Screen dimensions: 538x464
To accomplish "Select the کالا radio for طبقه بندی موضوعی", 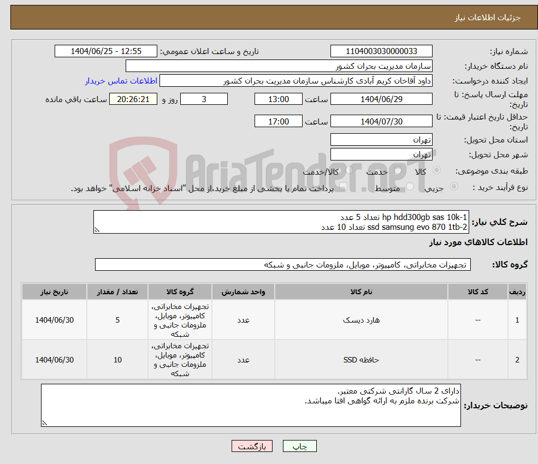I will point(436,171).
